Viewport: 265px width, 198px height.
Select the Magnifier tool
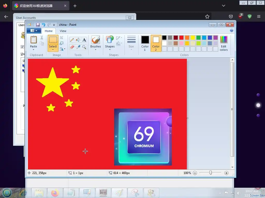[84, 47]
